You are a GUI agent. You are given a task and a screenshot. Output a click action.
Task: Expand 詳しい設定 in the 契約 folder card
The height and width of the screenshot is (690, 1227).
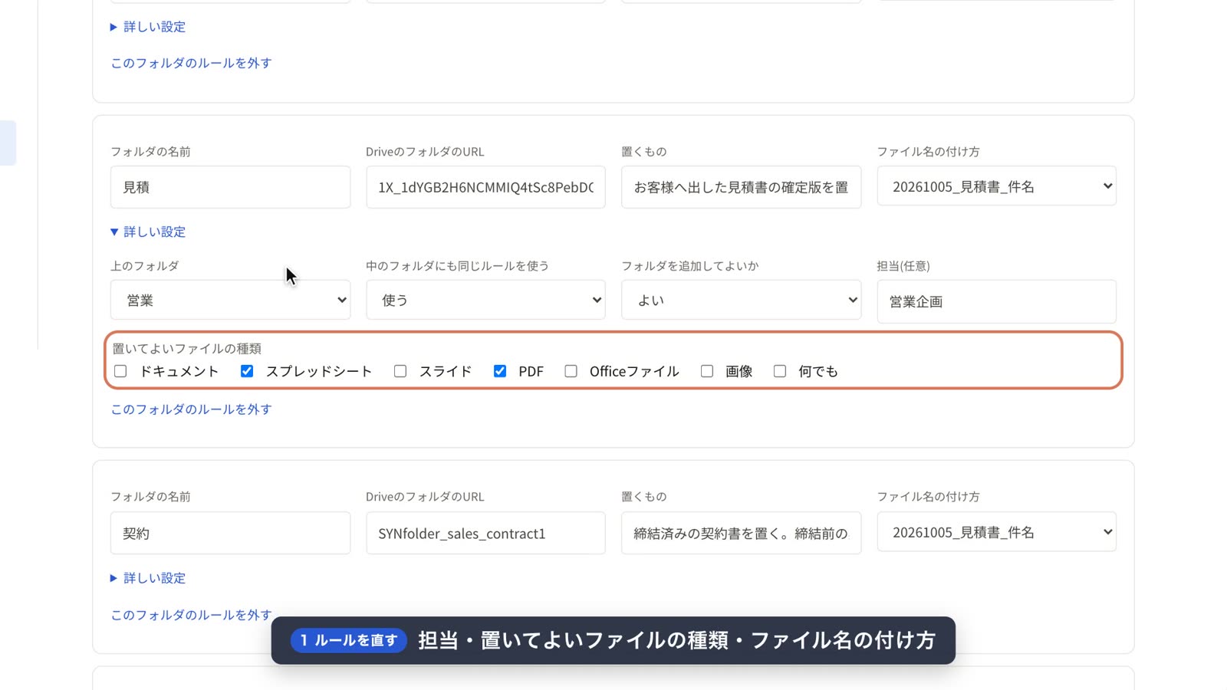click(148, 578)
